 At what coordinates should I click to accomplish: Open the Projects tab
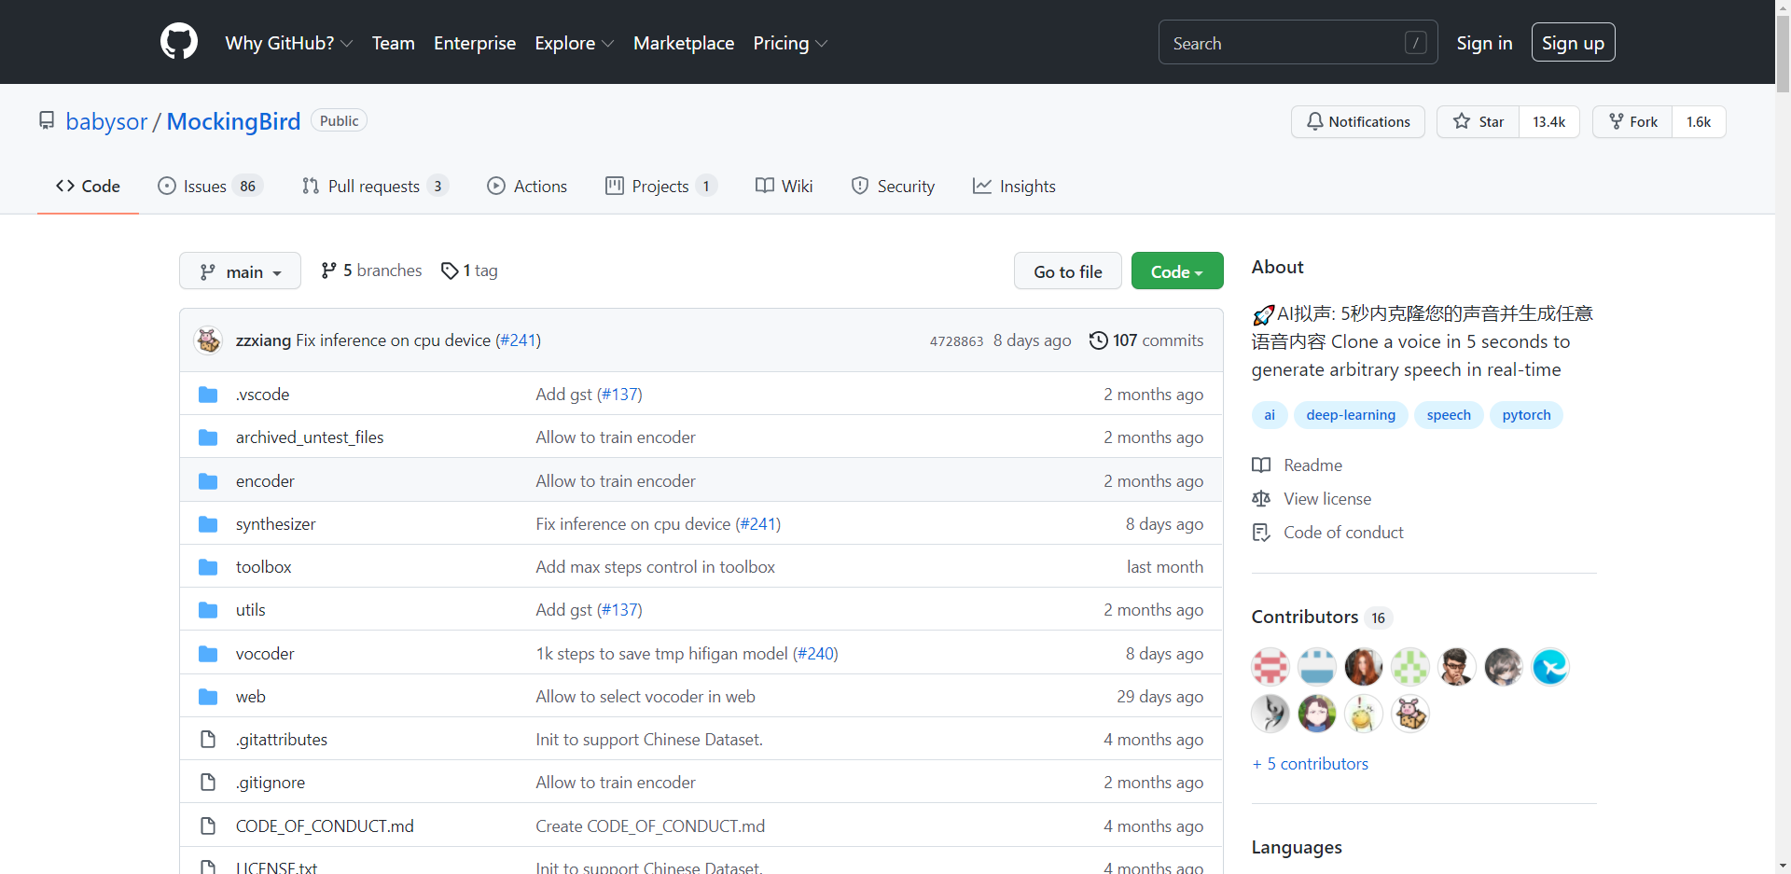click(661, 187)
